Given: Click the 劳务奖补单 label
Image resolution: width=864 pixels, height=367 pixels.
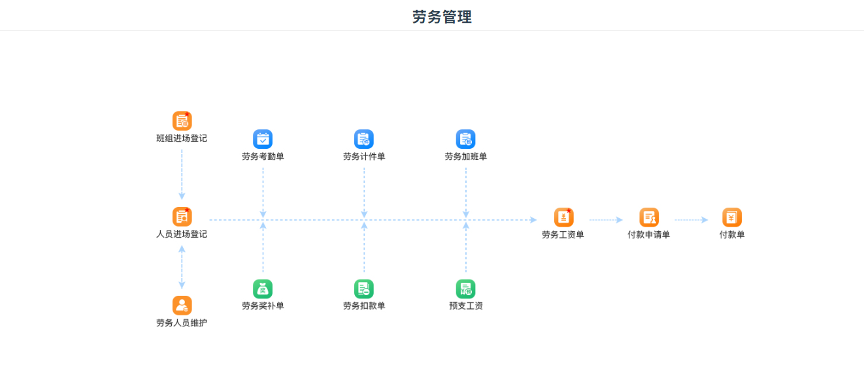Looking at the screenshot, I should pyautogui.click(x=263, y=306).
